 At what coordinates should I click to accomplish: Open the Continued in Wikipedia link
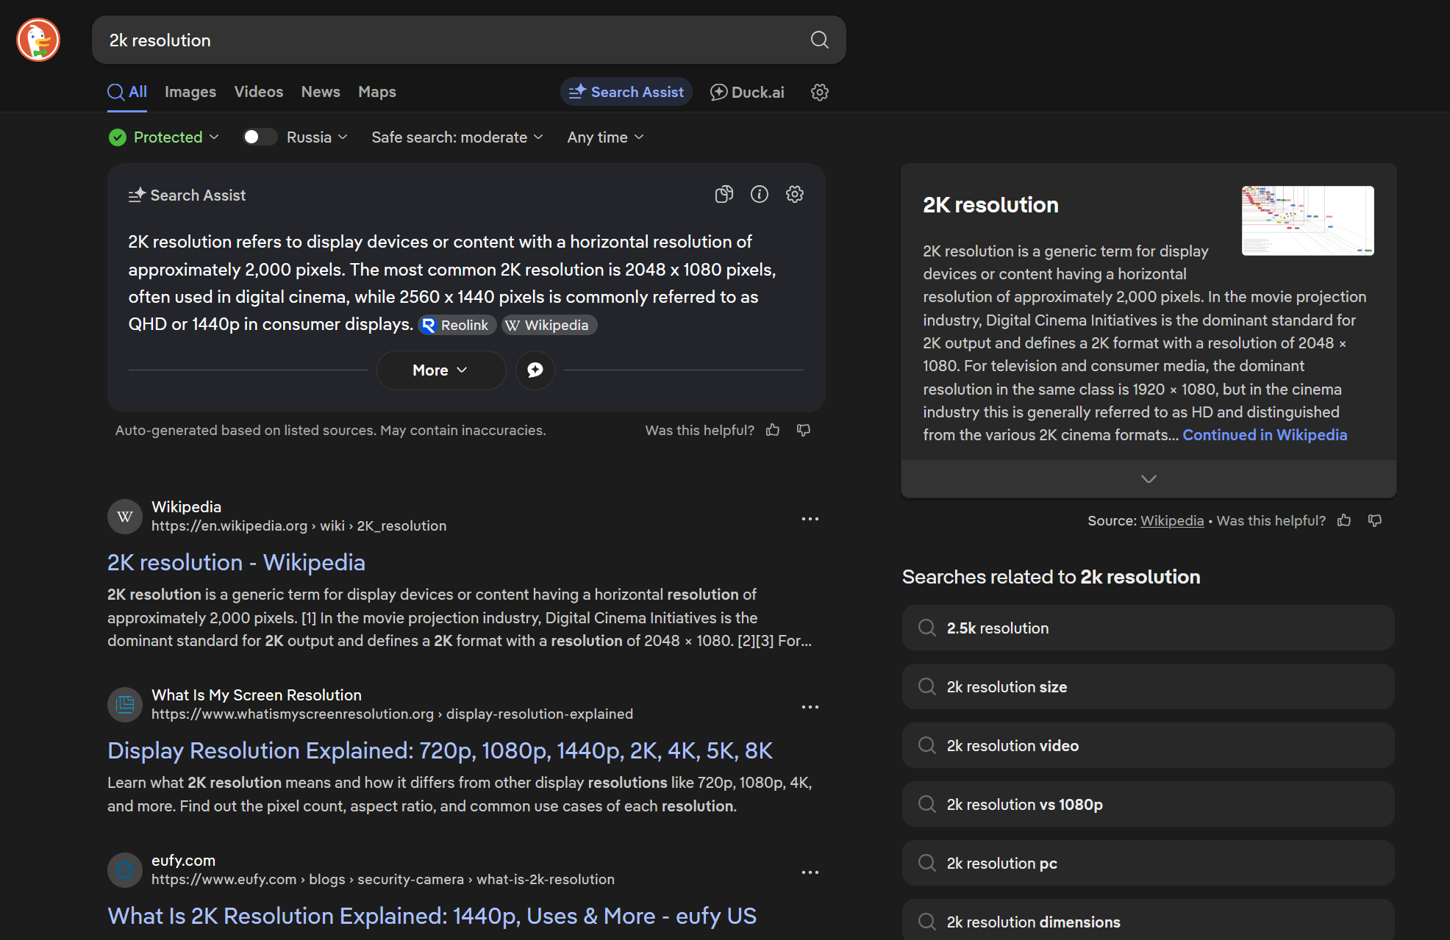[1264, 435]
